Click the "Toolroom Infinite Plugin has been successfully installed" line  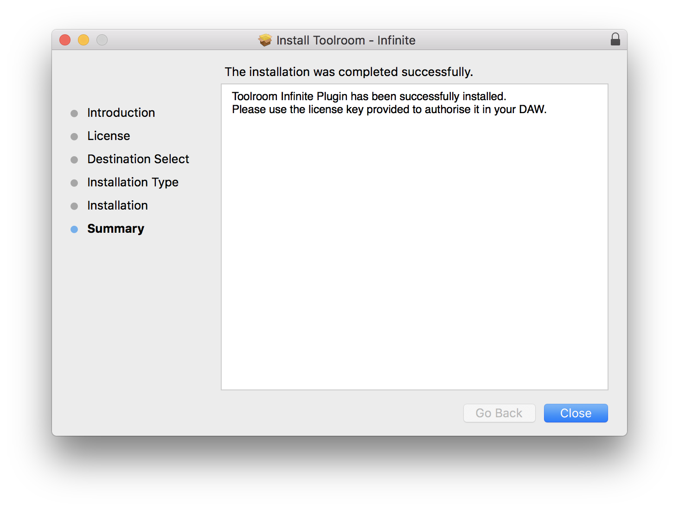pos(369,96)
